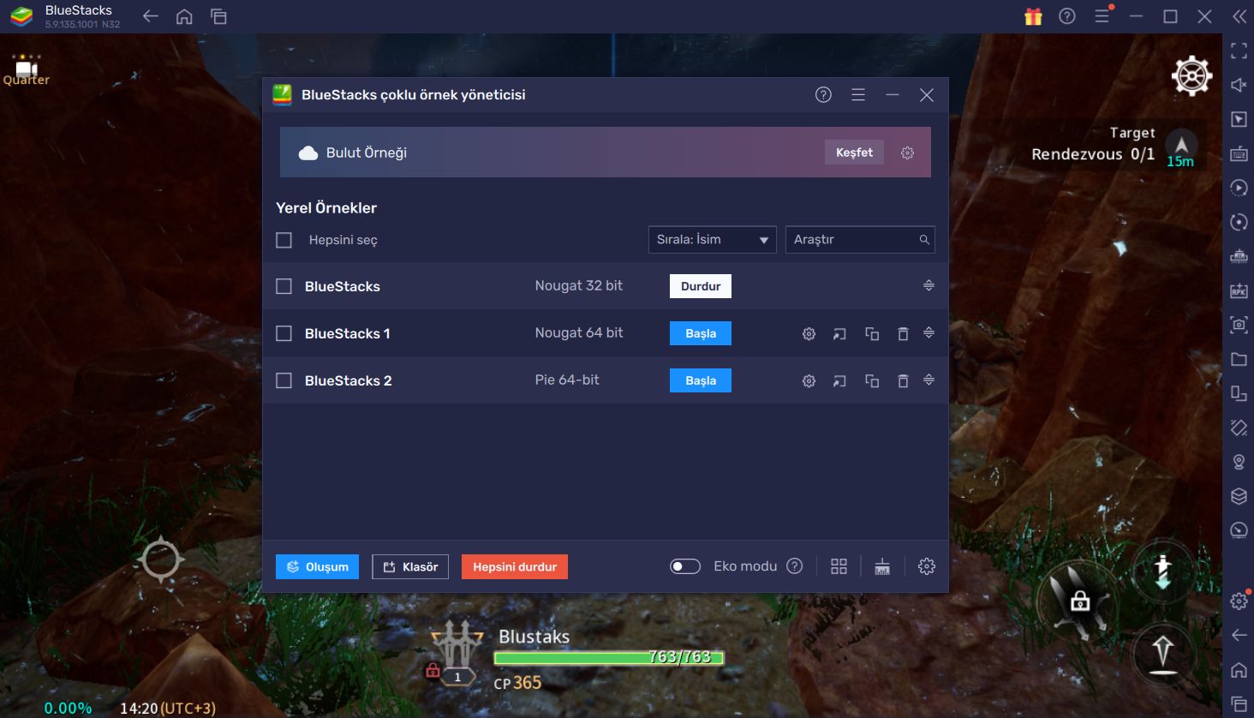This screenshot has height=718, width=1254.
Task: Click the Hepsini durdur button
Action: (515, 566)
